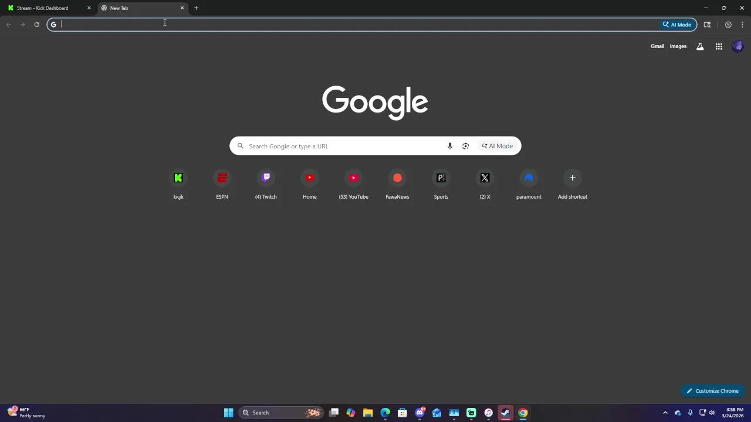Click the AI Mode button in search box
Screen dimensions: 751x422
[x=498, y=146]
